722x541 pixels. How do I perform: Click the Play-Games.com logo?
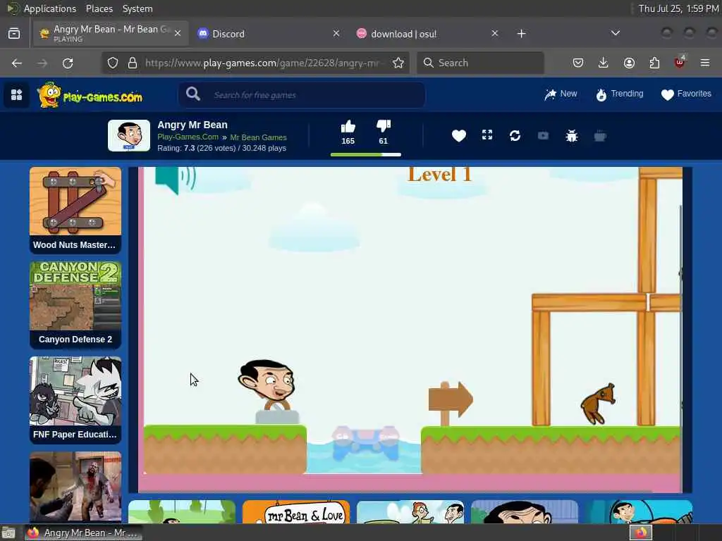point(90,95)
